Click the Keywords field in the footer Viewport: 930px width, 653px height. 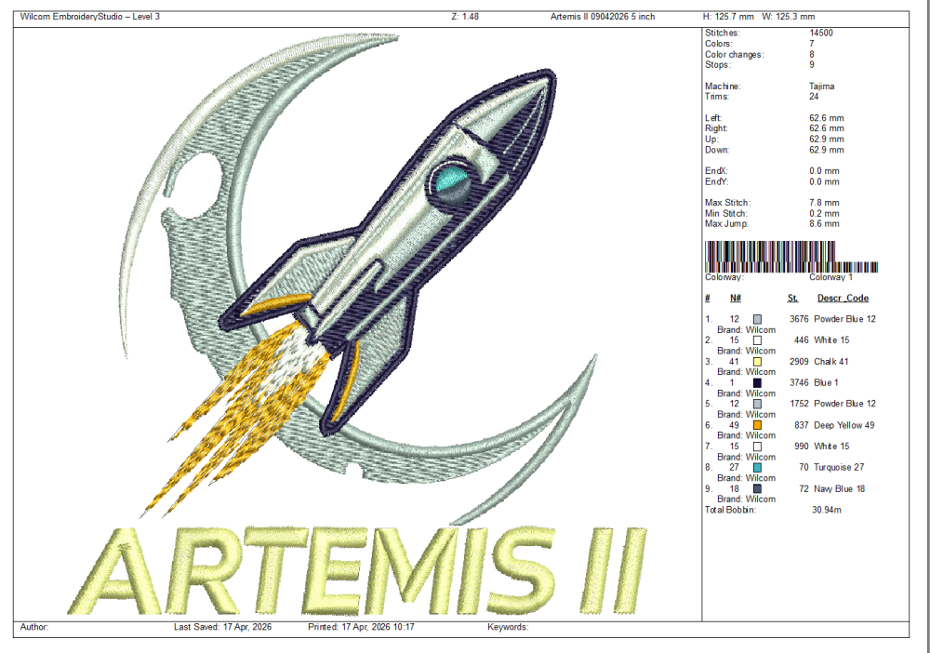tap(508, 627)
